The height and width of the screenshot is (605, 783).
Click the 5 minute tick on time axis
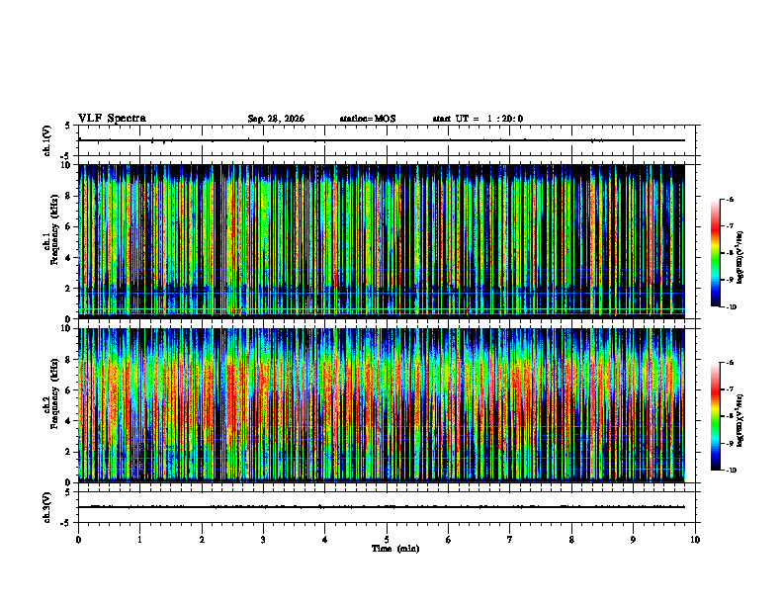(x=387, y=540)
